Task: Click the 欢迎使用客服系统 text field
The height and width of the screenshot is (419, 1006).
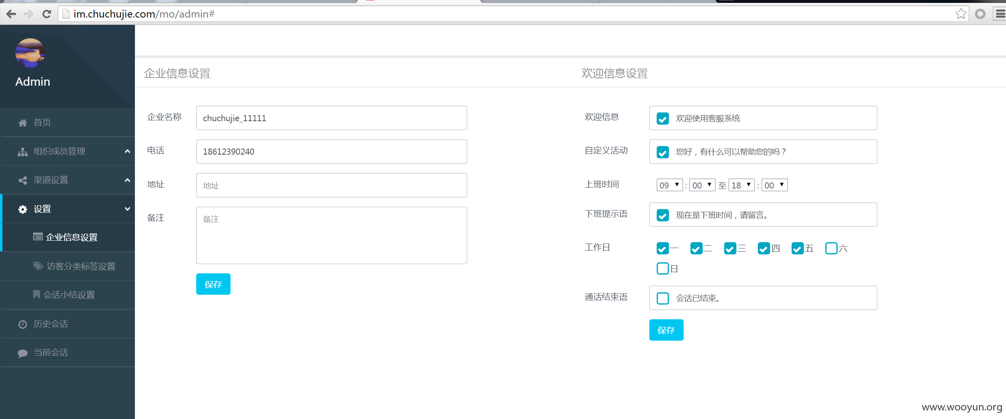Action: coord(763,118)
